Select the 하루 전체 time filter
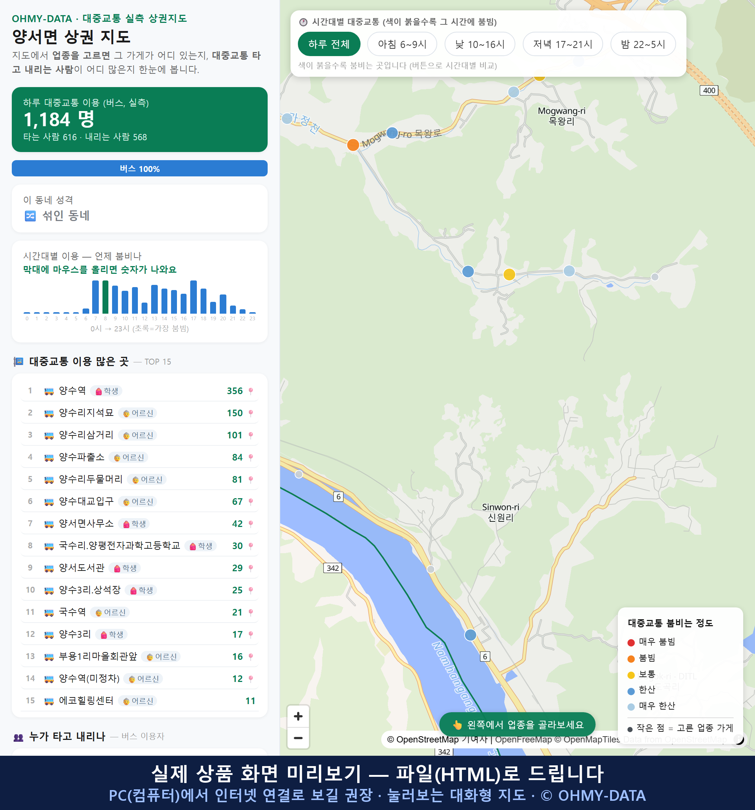This screenshot has height=810, width=755. (x=329, y=44)
